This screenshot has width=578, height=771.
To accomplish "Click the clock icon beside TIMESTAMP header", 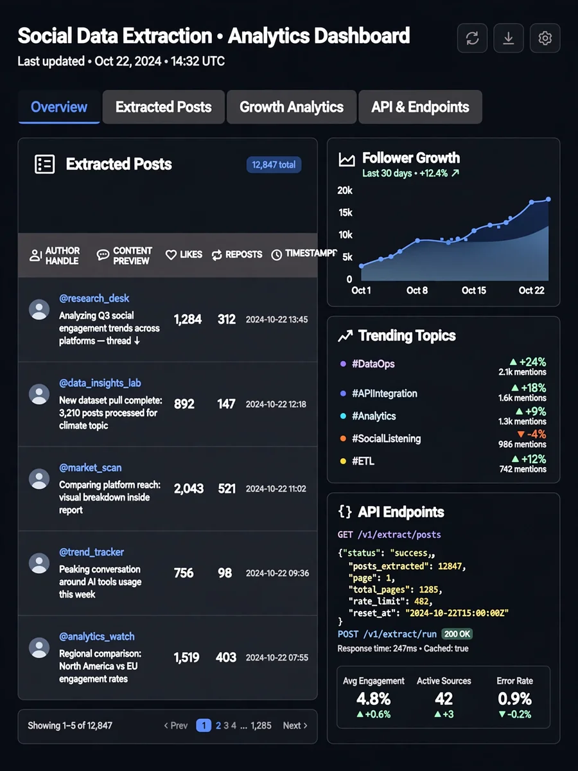I will tap(277, 255).
